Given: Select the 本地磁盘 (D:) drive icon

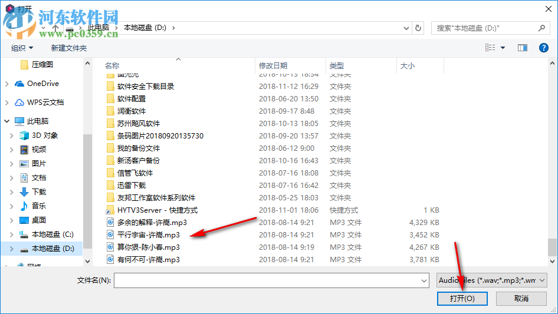Looking at the screenshot, I should [24, 249].
